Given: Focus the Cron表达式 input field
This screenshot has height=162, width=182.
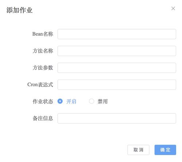Looking at the screenshot, I should pyautogui.click(x=117, y=85).
